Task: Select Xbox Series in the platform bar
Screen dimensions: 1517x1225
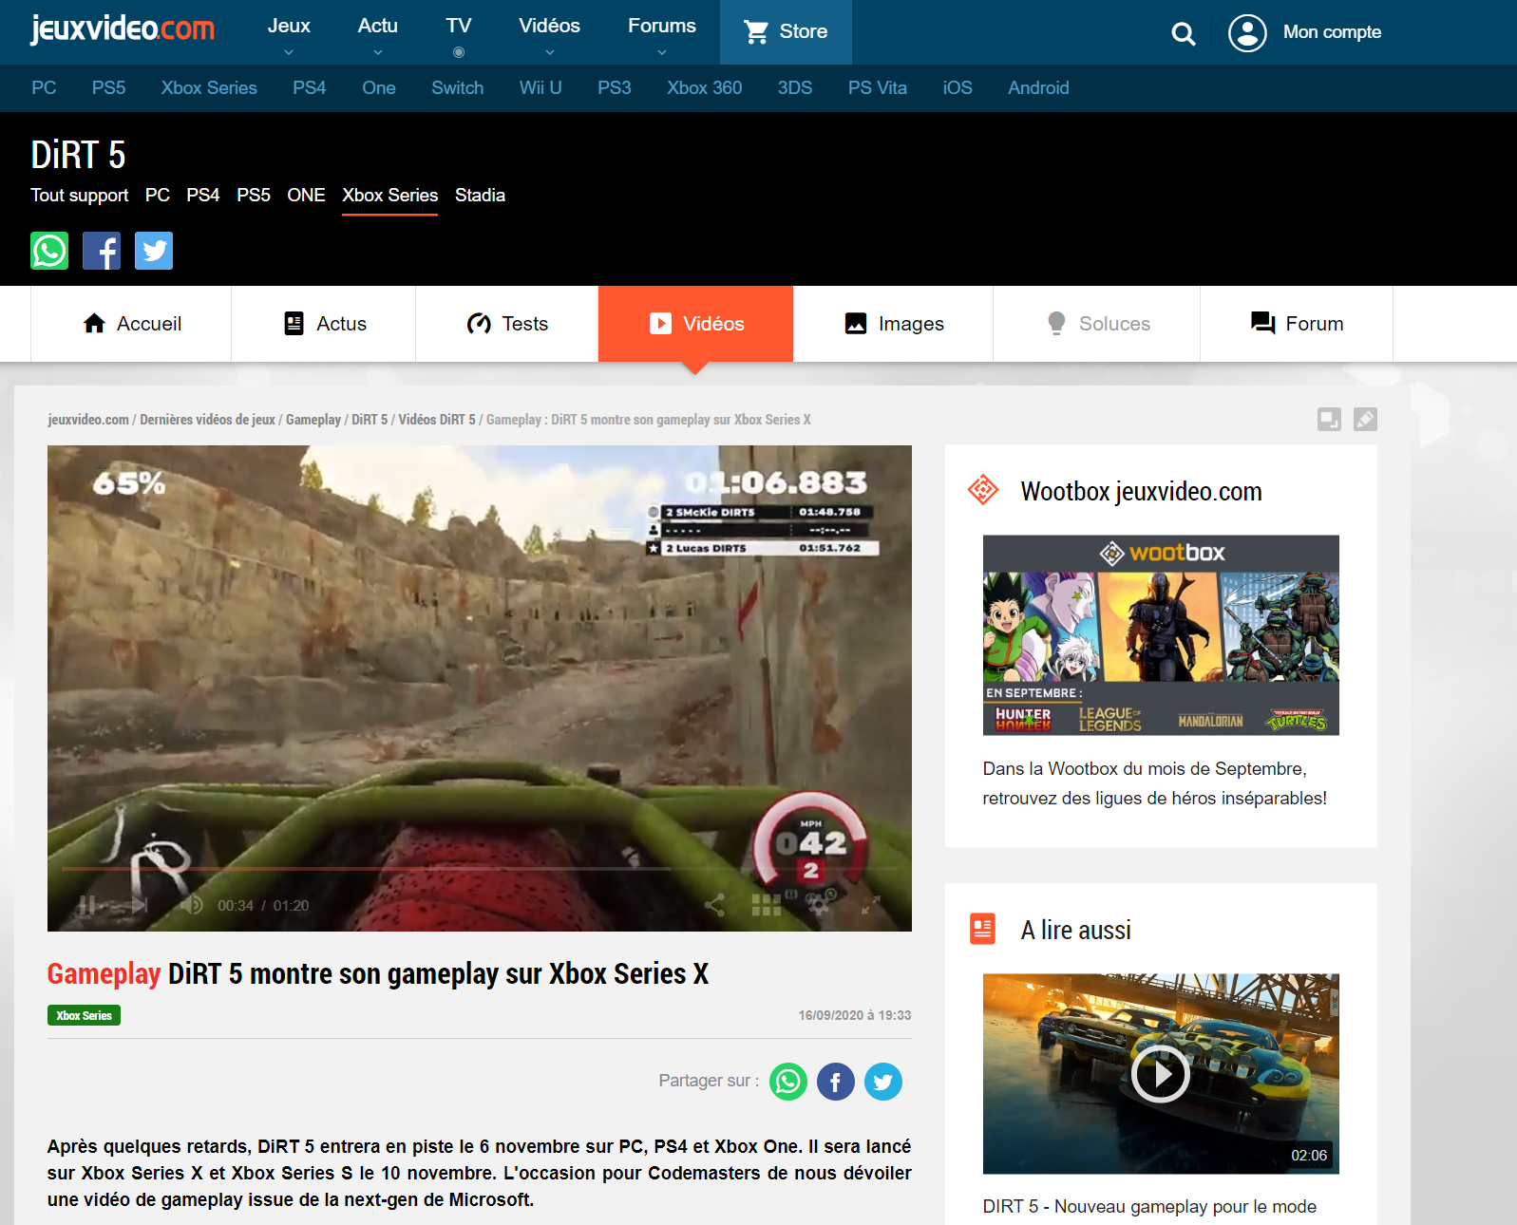Action: [x=209, y=87]
